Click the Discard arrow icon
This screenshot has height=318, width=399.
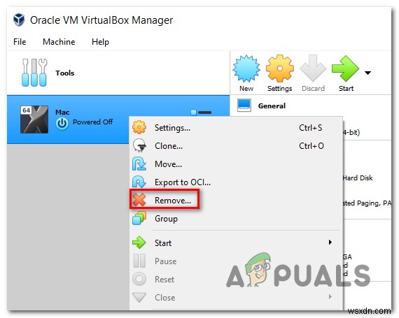[313, 68]
